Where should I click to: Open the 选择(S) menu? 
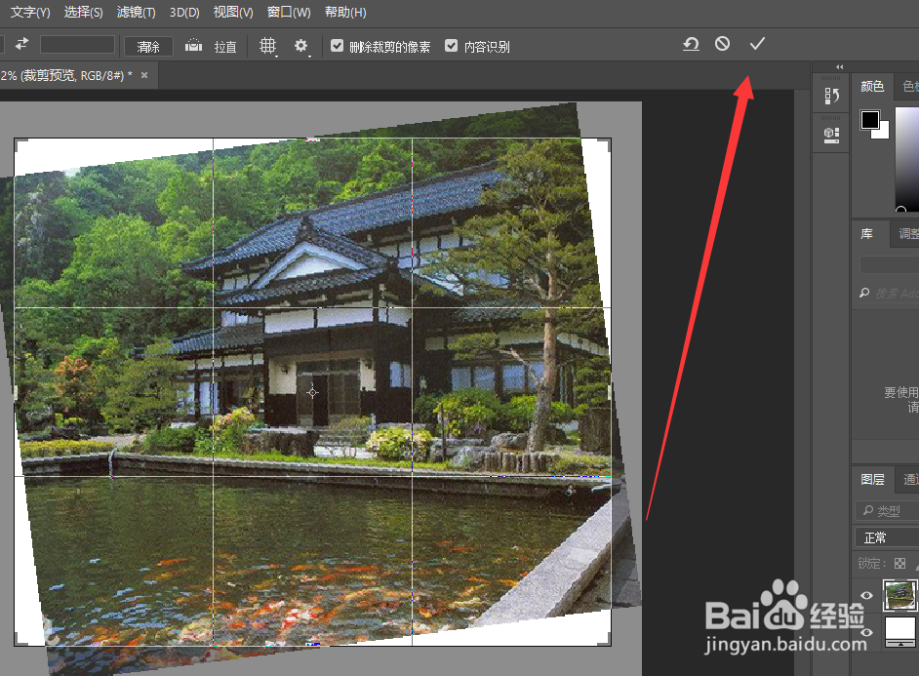(x=83, y=13)
